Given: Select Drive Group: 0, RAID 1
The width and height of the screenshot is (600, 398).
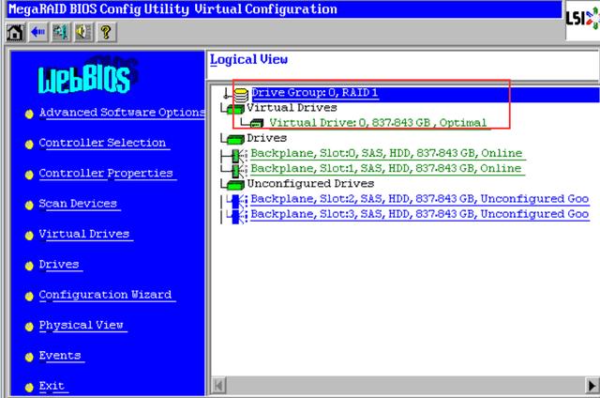Looking at the screenshot, I should coord(315,93).
